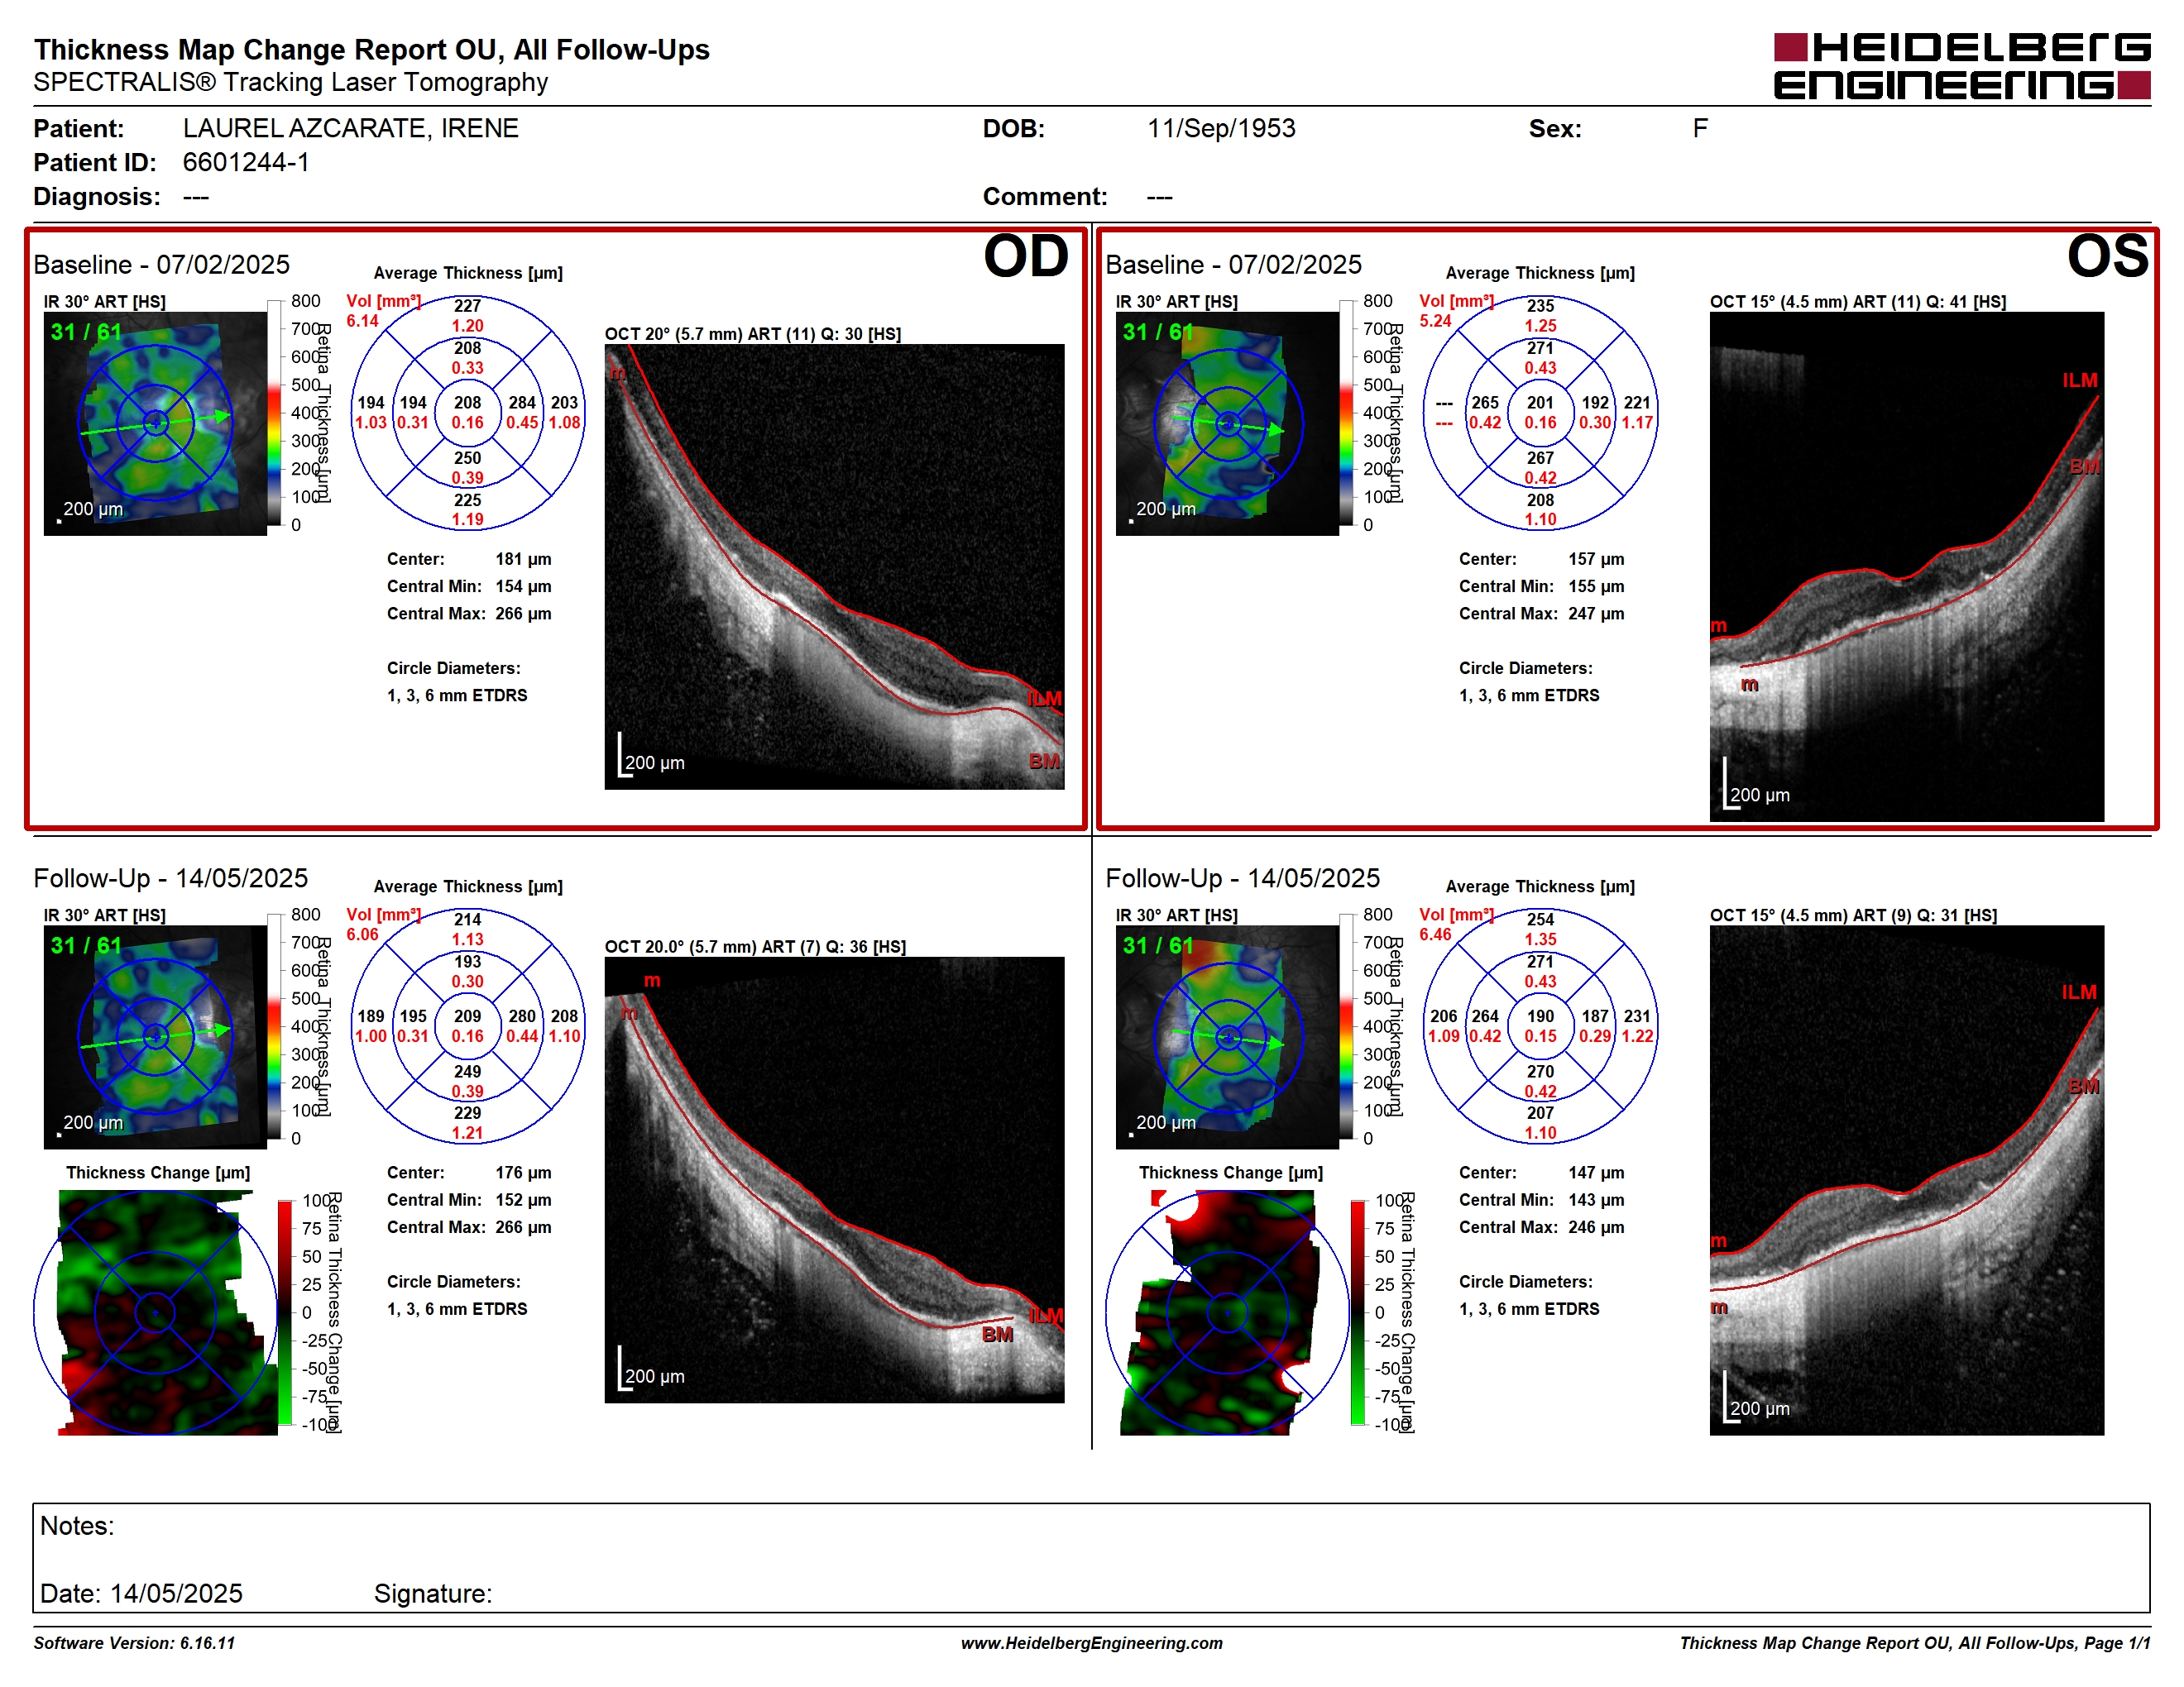Screen dimensions: 2184x1687
Task: Click the 'SPECTRALIS® Tracking Laser Tomography' subtitle
Action: [x=290, y=82]
